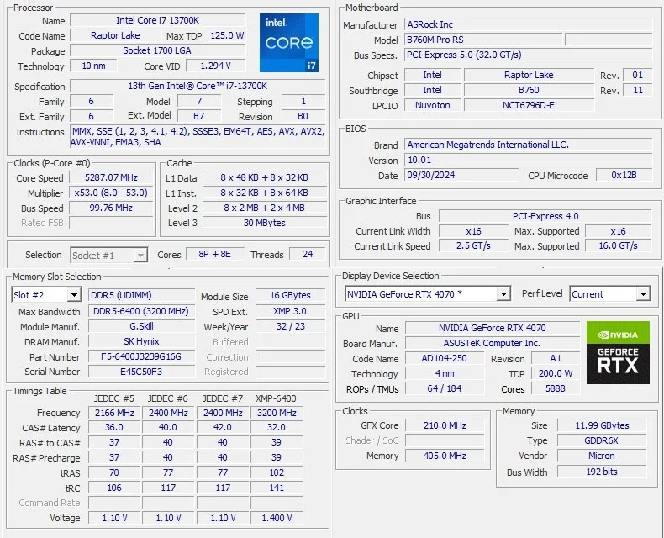
Task: Click the Board Manuf. ASUSTeK Computer Inc.
Action: tap(492, 343)
